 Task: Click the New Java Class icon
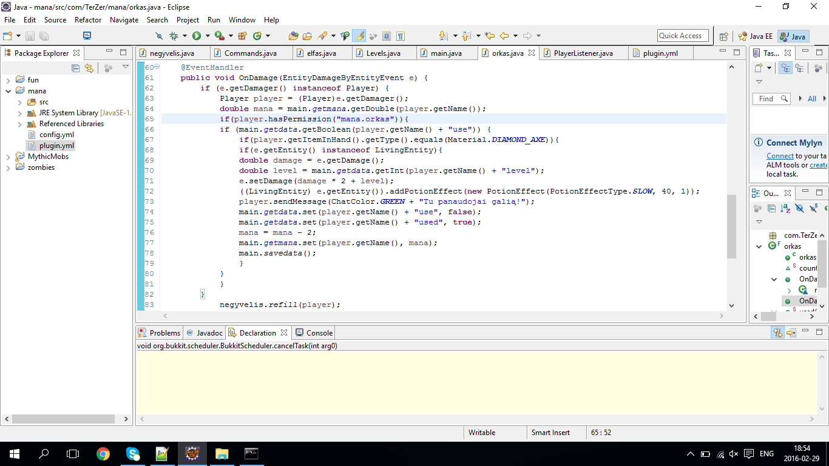(257, 36)
